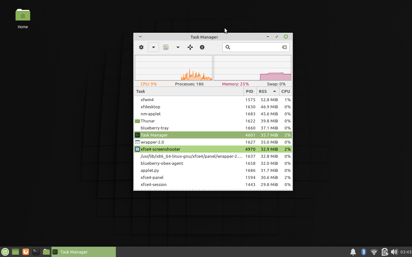Click the process view mode icon
The width and height of the screenshot is (412, 257).
pyautogui.click(x=165, y=47)
